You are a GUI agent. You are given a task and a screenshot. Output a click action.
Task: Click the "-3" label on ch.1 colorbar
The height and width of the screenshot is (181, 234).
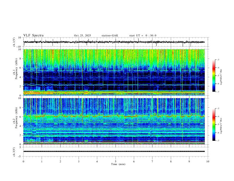click(x=218, y=60)
